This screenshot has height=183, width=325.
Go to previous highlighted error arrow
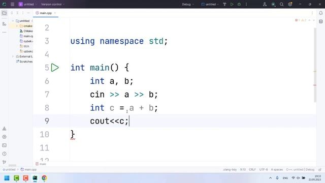tap(309, 20)
